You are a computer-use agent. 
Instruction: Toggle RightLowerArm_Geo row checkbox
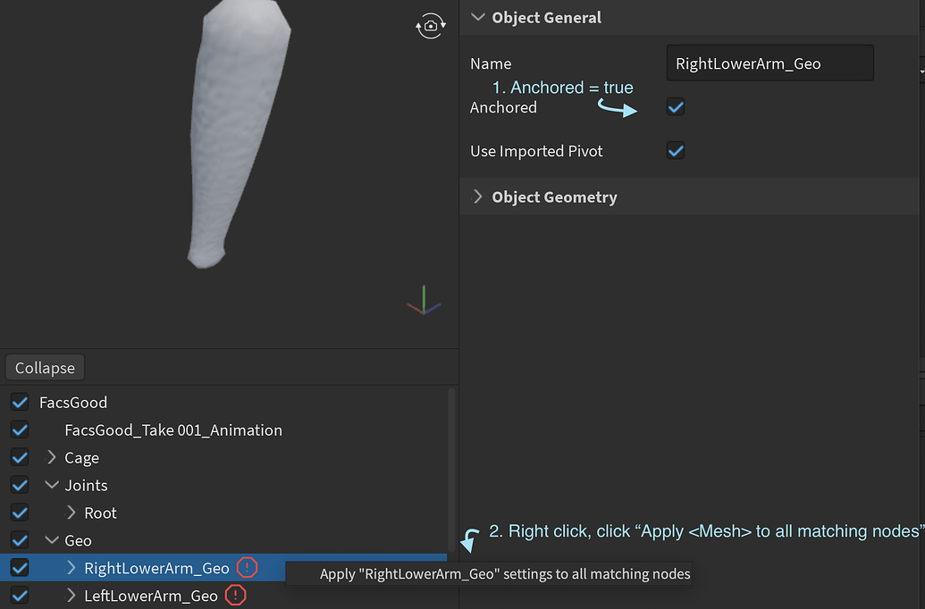click(20, 568)
